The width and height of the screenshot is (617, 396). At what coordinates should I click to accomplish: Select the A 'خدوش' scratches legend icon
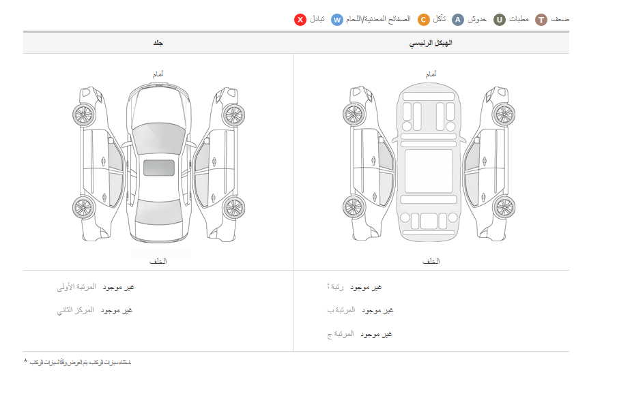[458, 20]
